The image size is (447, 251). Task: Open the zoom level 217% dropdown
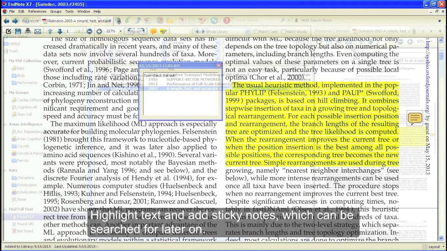[x=120, y=31]
